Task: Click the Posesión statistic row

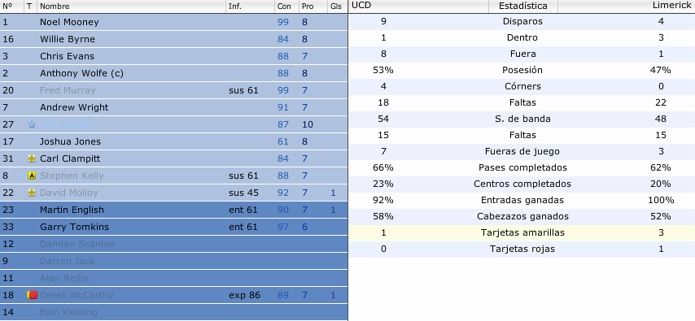Action: pos(522,71)
